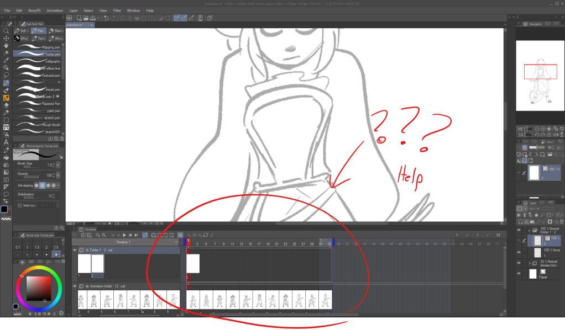
Task: Zoom in on the timeline with the magnifier icon
Action: coord(104,235)
